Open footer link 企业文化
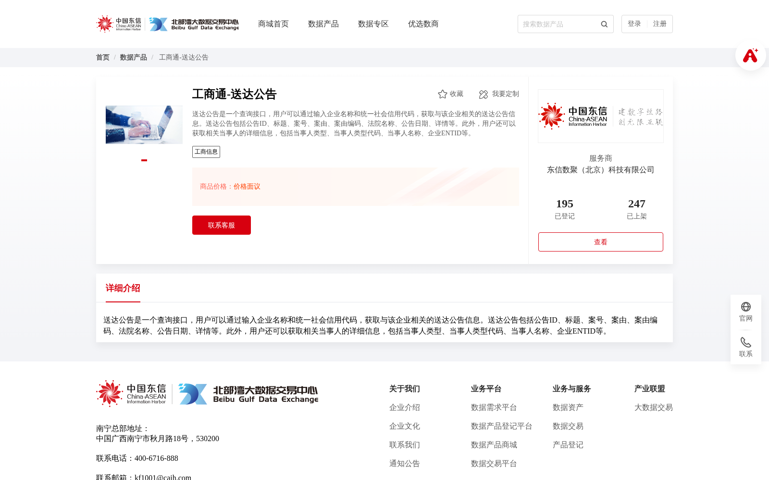This screenshot has height=480, width=769. [x=405, y=426]
